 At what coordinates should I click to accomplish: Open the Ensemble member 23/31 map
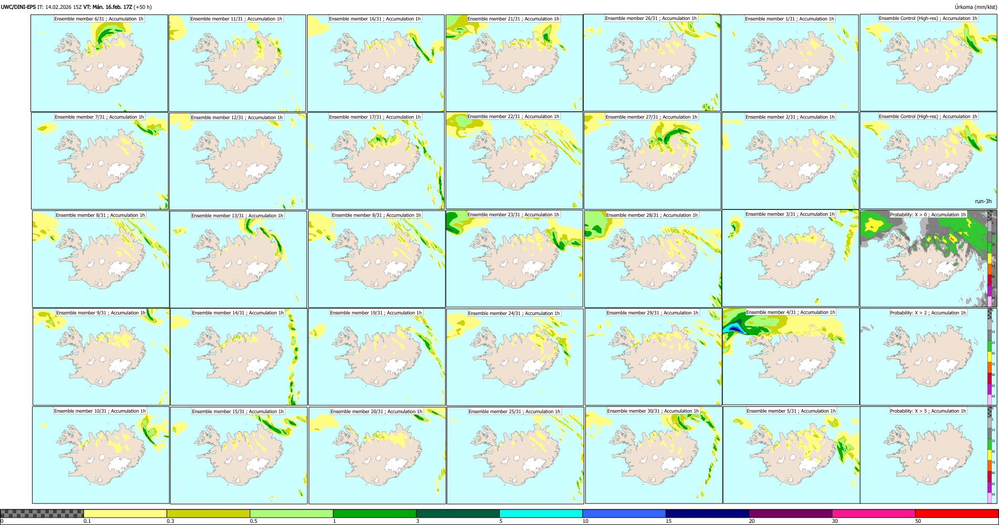[x=514, y=259]
